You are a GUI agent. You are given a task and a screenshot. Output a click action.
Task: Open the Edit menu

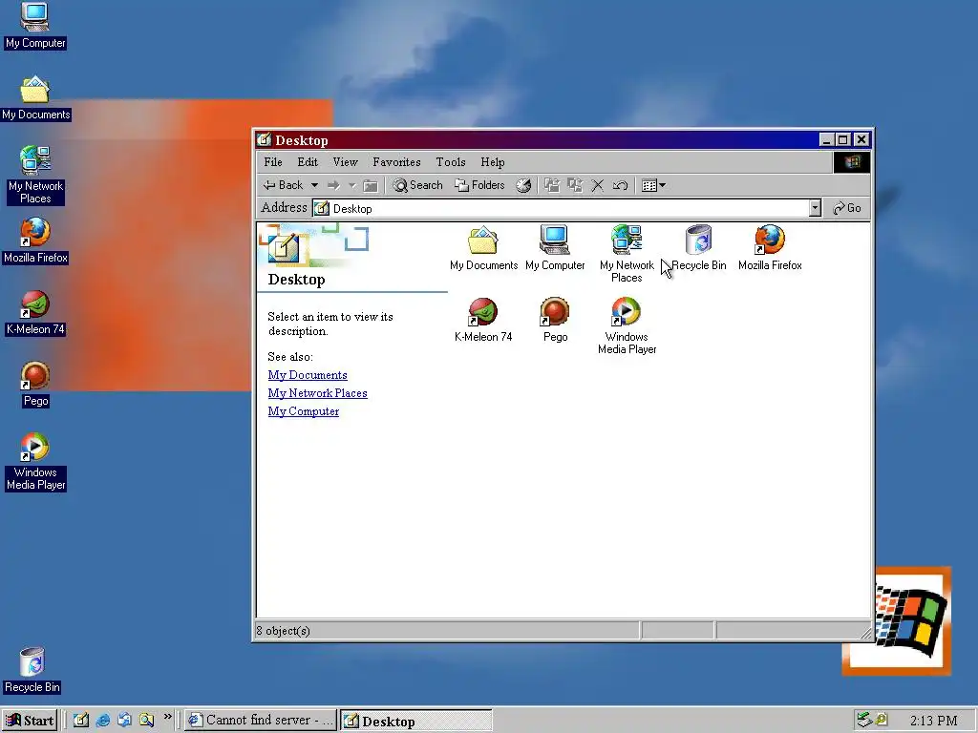pos(308,162)
